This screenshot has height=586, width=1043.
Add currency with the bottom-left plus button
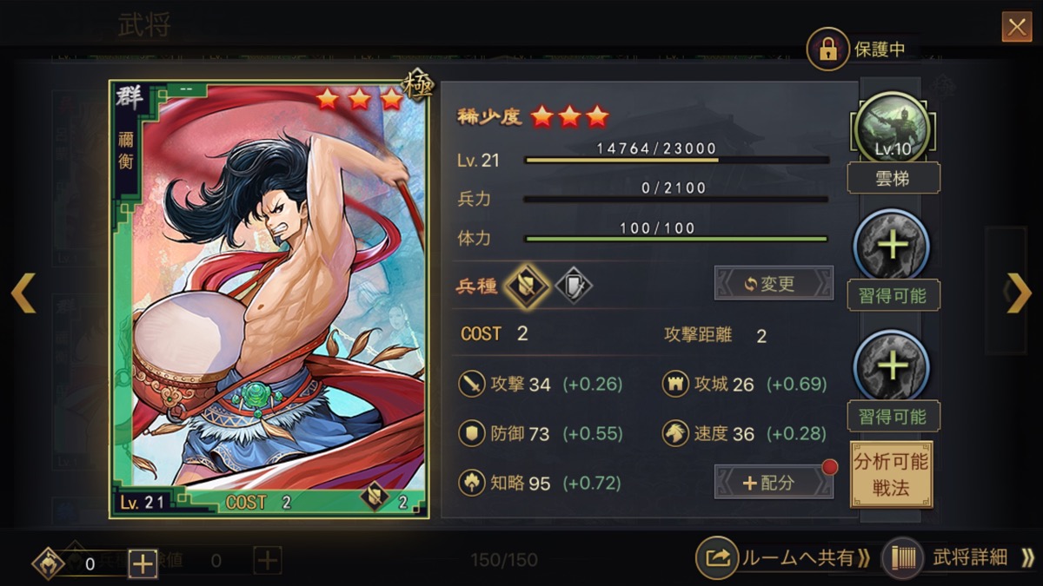point(143,563)
